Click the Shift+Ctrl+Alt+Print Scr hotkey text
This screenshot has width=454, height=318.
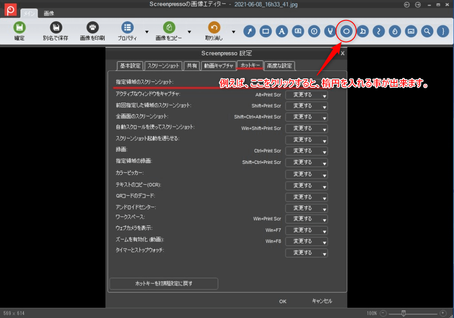coord(258,117)
